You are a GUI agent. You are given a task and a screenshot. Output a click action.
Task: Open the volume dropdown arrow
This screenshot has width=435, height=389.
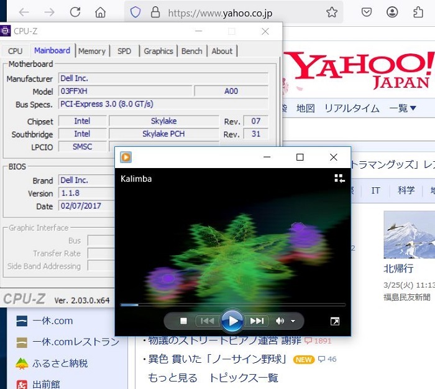point(293,321)
